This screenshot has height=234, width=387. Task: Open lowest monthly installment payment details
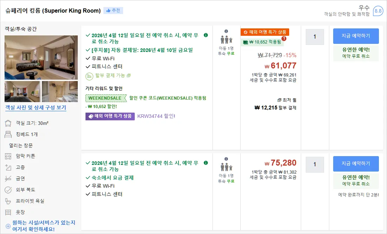[286, 100]
